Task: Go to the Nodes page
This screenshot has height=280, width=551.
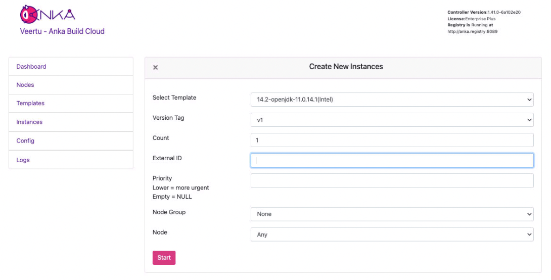Action: (25, 85)
